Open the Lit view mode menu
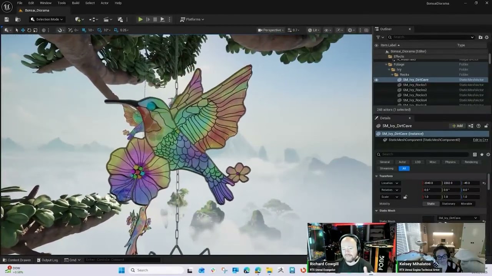Screen dimensions: 492x276 (x=314, y=30)
